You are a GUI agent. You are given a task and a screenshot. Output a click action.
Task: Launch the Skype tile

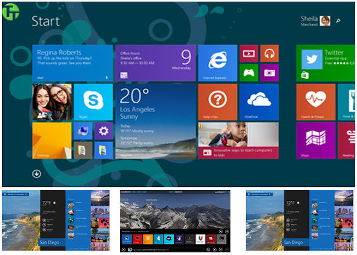(x=93, y=102)
